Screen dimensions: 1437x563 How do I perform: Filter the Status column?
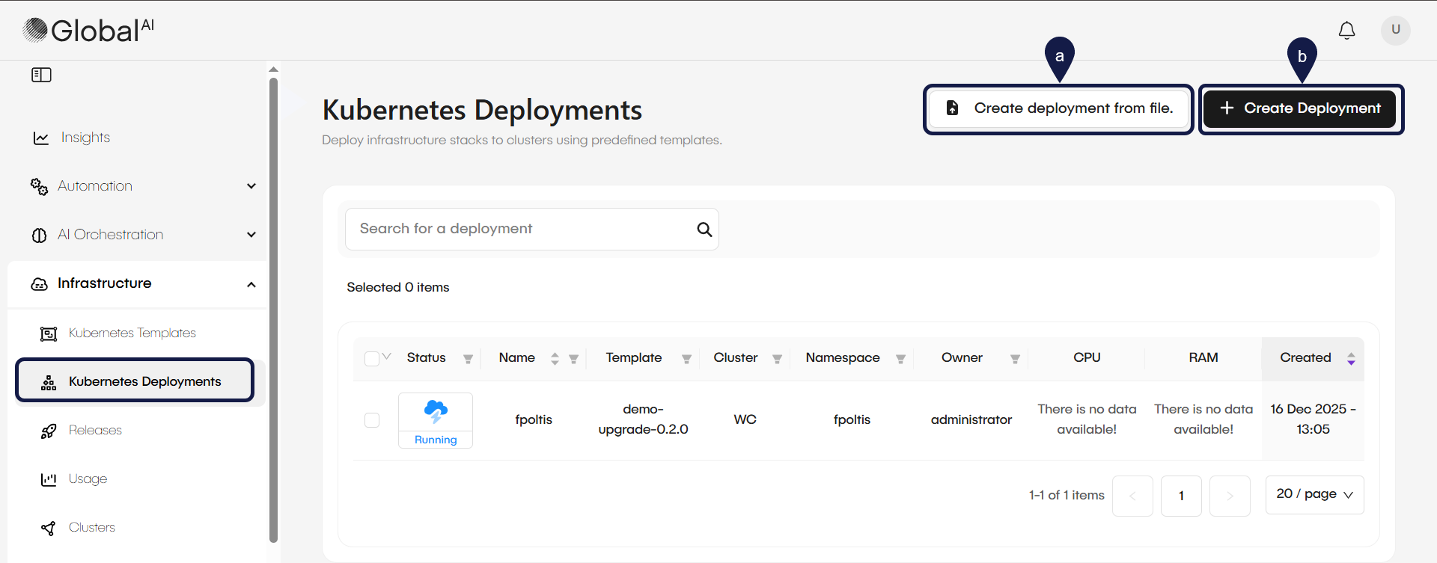[468, 359]
